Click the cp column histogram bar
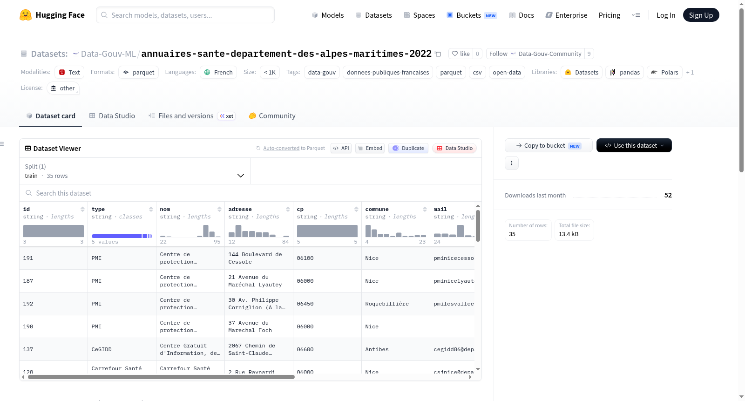 tap(327, 231)
